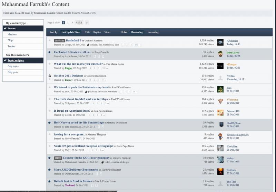Visit the Gamers' Hangout forum from Battlefield row
The width and height of the screenshot is (276, 192).
(x=93, y=41)
